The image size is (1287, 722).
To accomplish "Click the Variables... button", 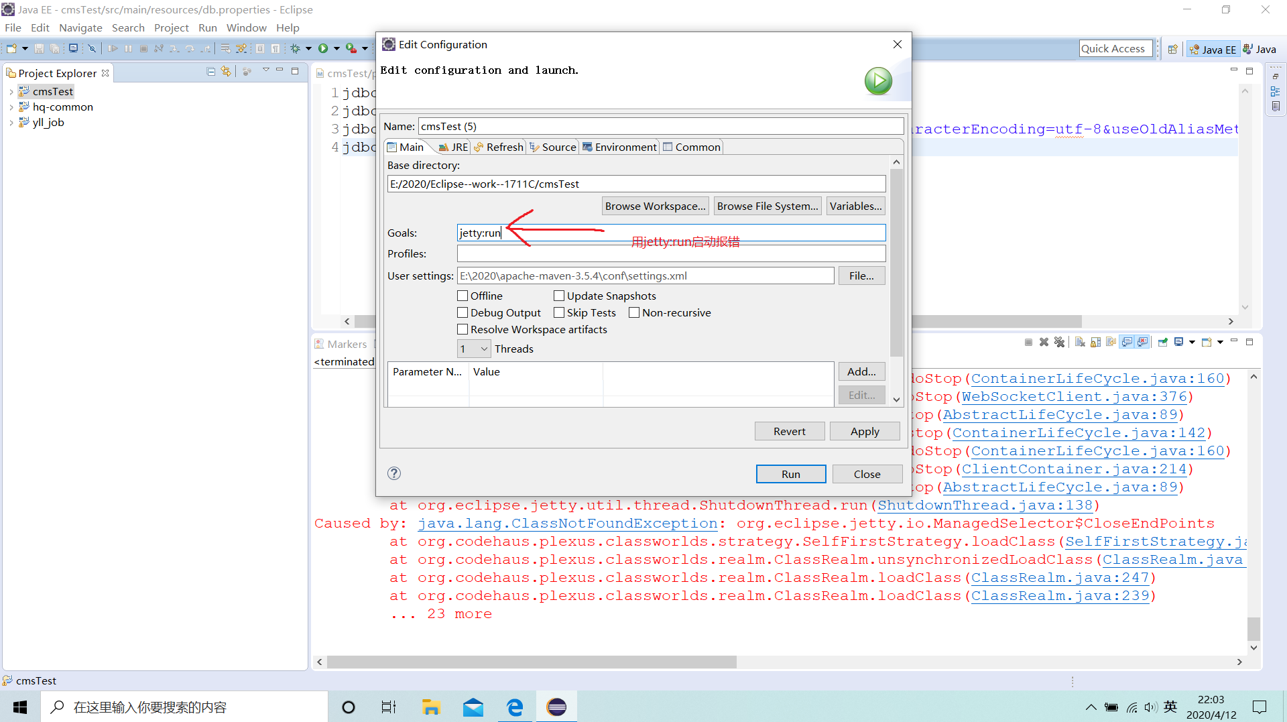I will point(855,206).
